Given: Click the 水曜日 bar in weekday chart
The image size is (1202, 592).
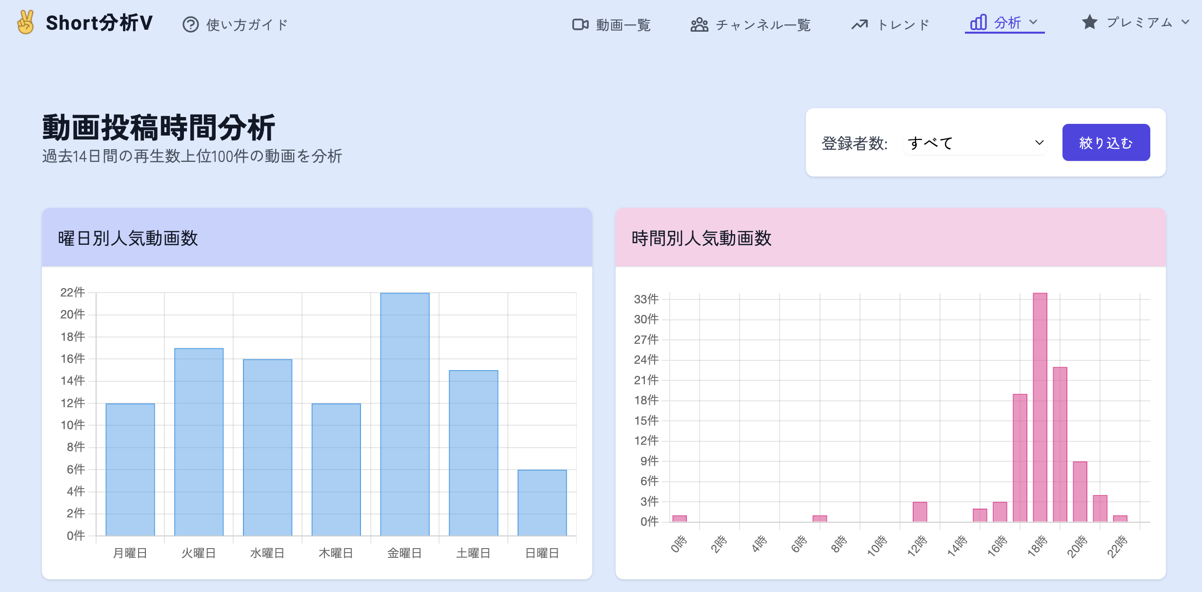Looking at the screenshot, I should click(268, 447).
